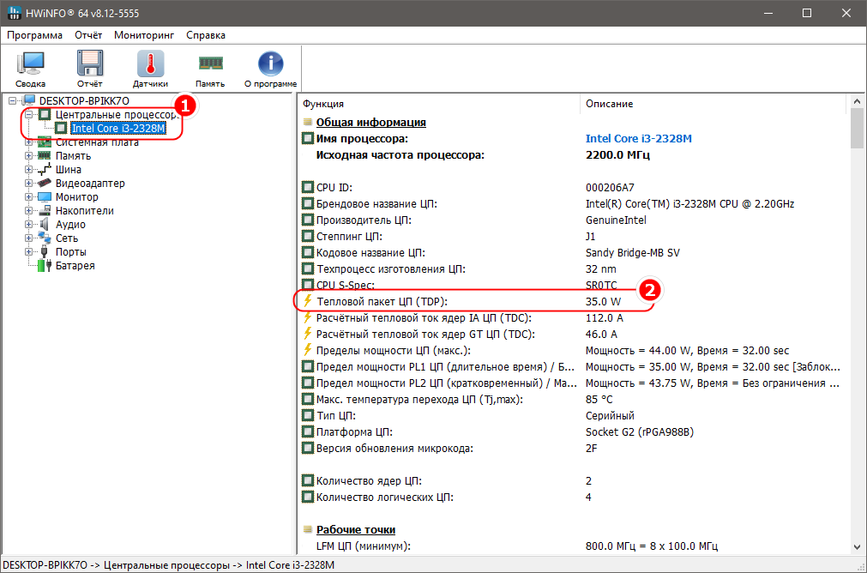This screenshot has width=867, height=573.
Task: Click the lightning icon beside Тепловой пакет ЦП
Action: (308, 301)
